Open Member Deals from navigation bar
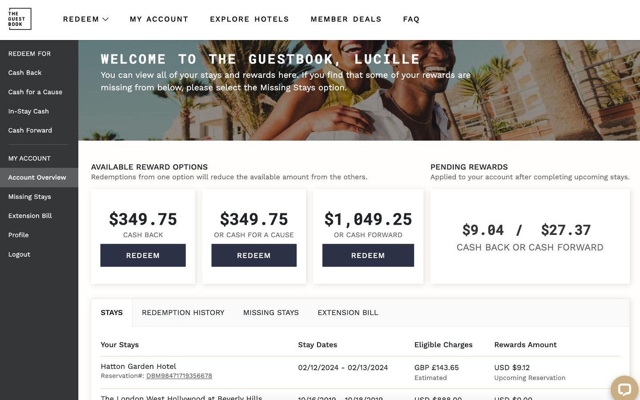 (346, 19)
